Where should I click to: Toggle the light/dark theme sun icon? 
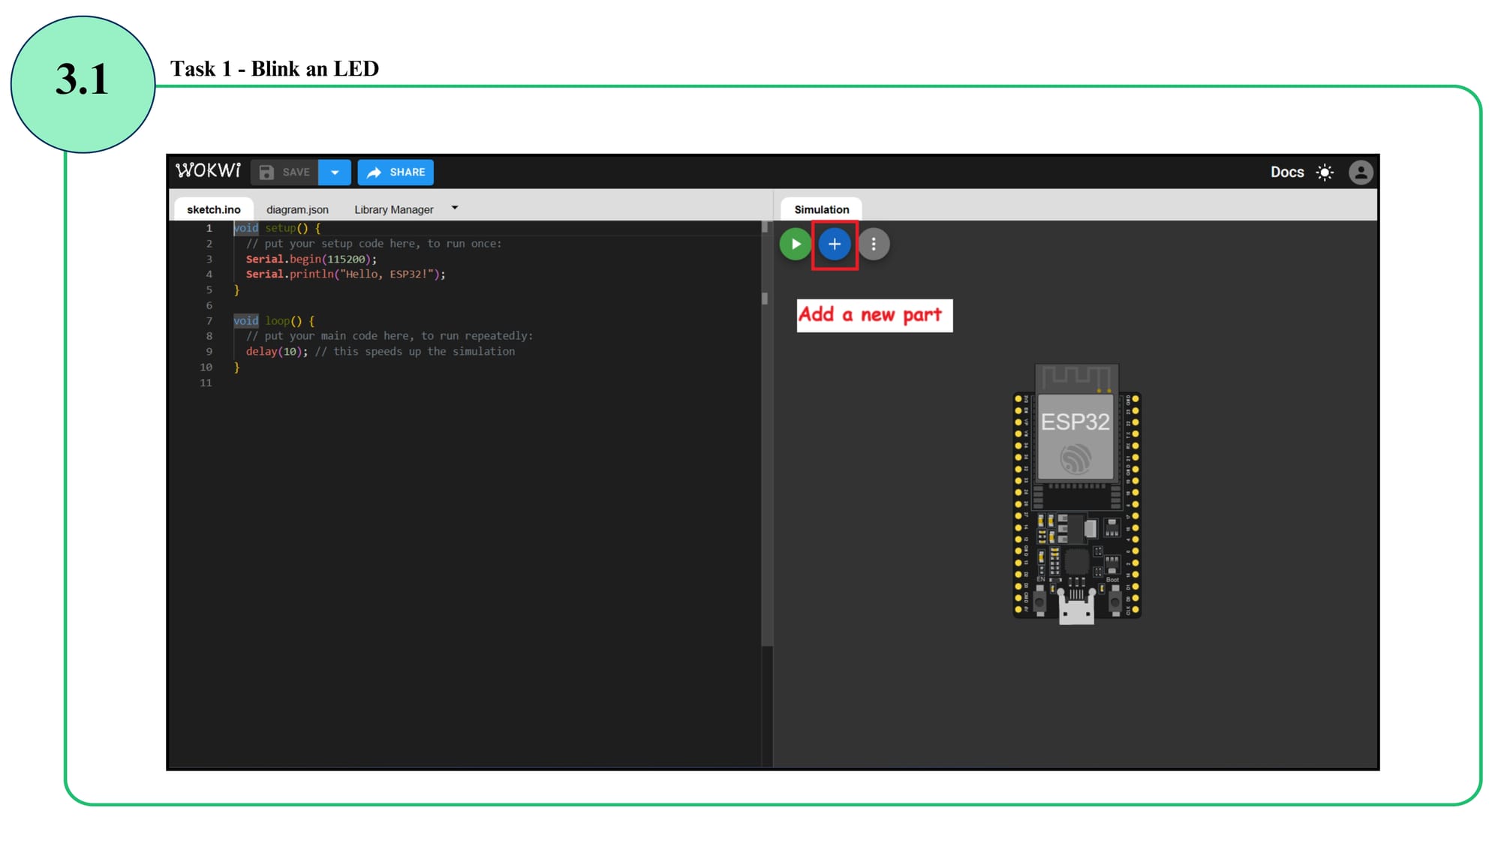[x=1325, y=173]
